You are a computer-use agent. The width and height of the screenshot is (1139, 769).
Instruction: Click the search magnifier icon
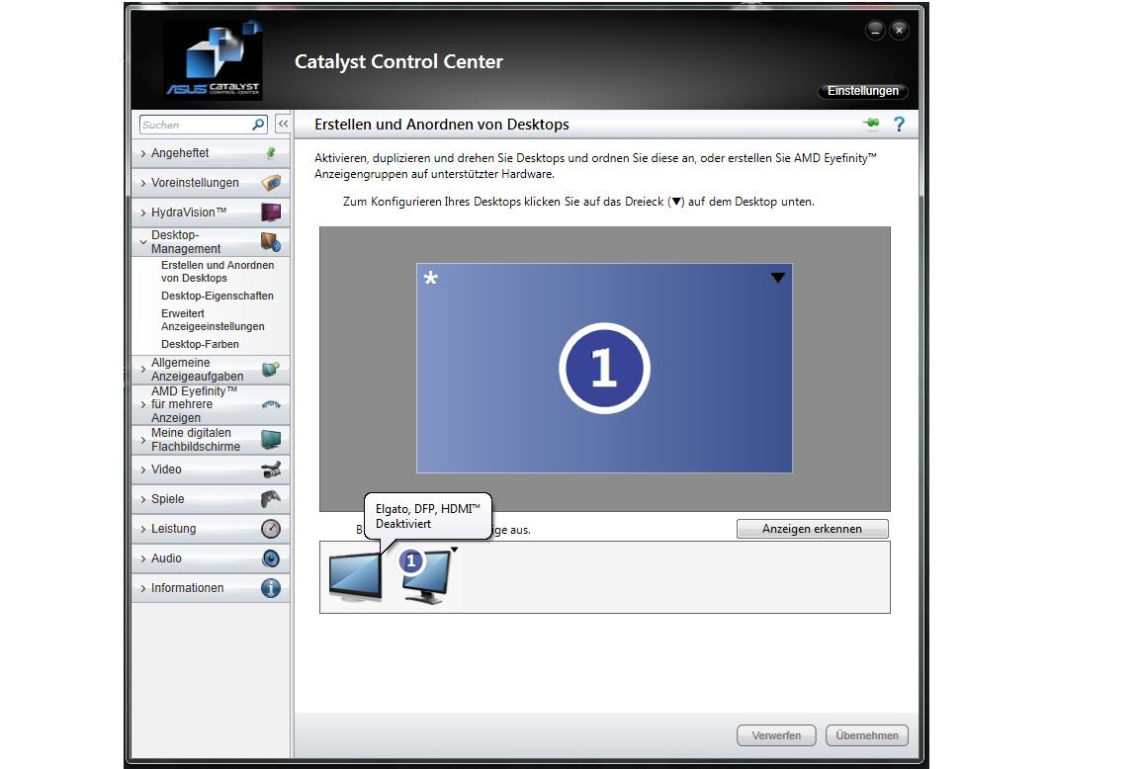(258, 125)
